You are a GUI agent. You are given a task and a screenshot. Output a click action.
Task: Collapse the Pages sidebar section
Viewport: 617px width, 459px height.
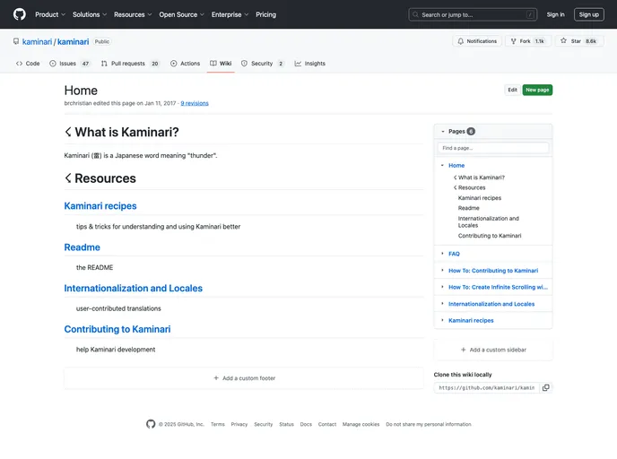tap(443, 132)
